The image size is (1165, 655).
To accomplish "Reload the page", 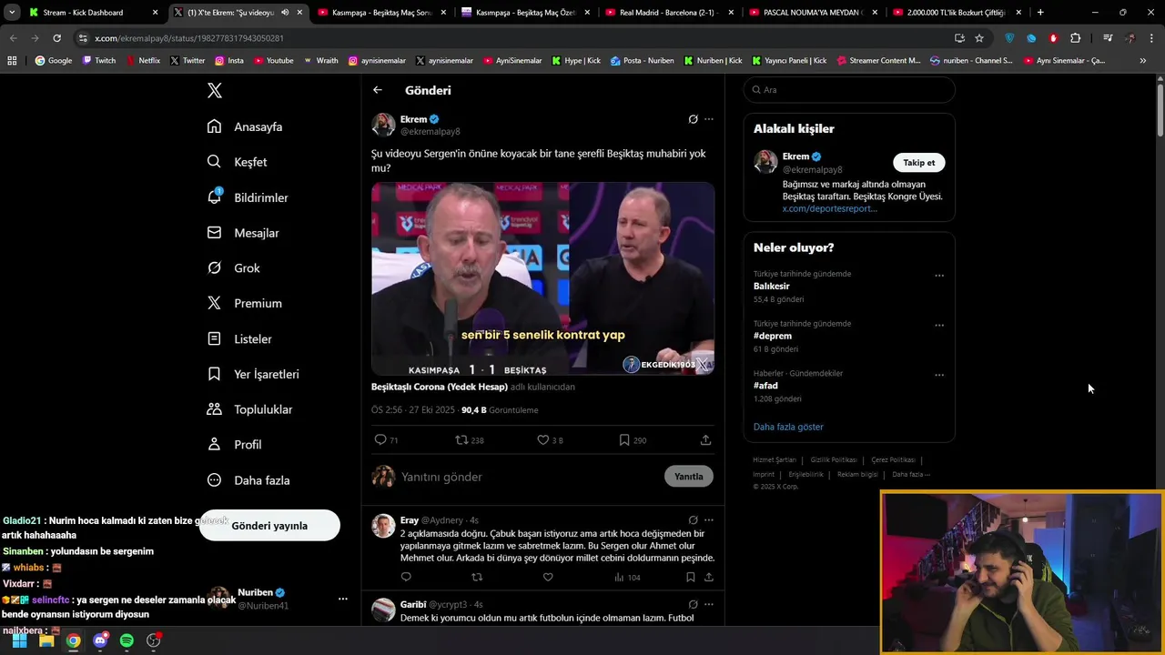I will tap(56, 38).
